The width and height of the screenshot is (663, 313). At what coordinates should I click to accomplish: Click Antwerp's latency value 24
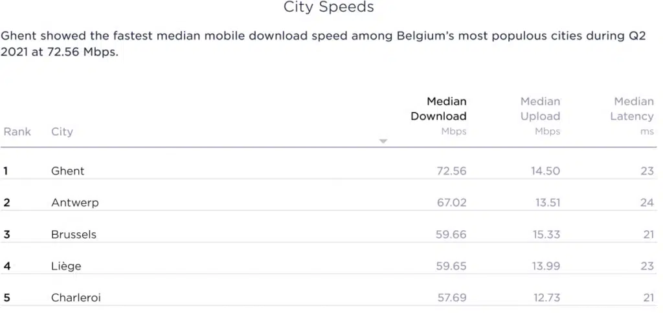(647, 203)
